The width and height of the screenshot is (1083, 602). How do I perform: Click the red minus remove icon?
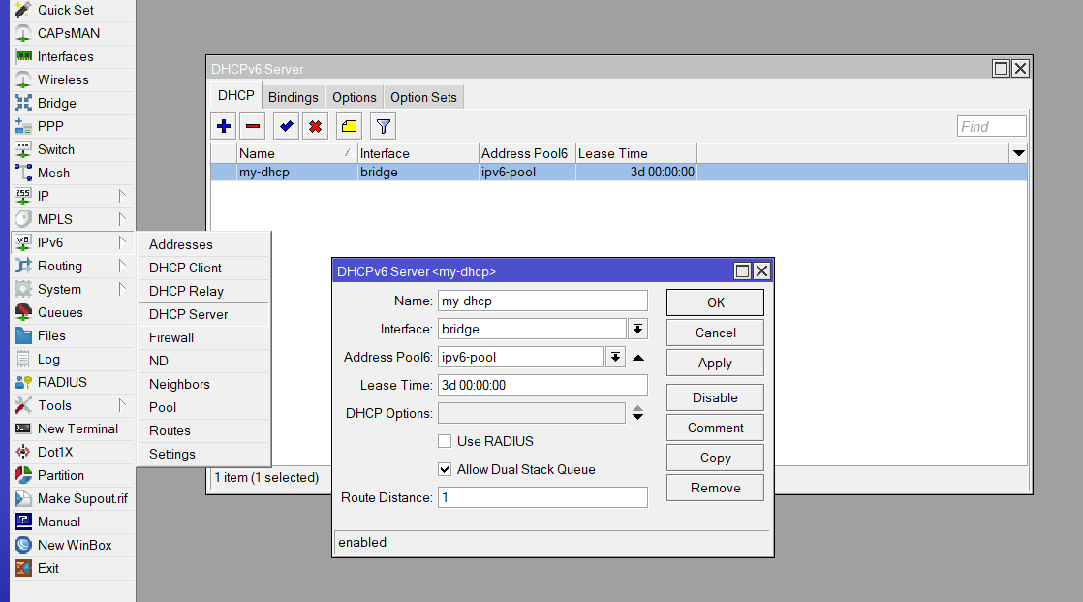coord(253,126)
